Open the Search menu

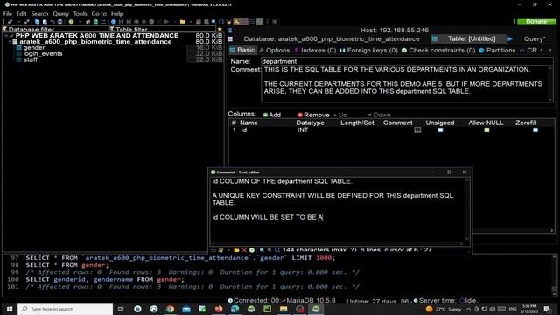(39, 14)
